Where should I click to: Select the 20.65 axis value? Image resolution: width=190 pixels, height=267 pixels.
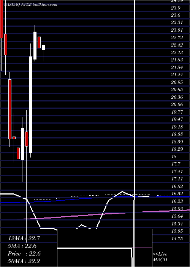click(x=177, y=90)
